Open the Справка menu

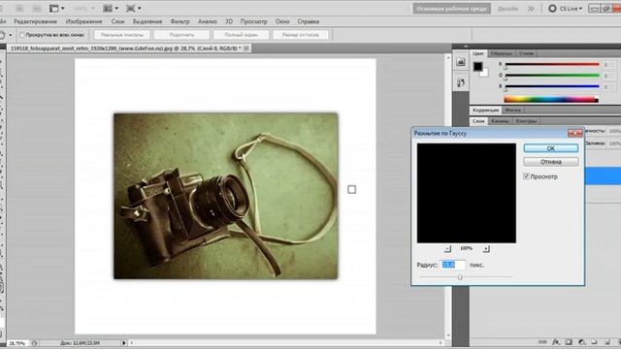(x=309, y=21)
